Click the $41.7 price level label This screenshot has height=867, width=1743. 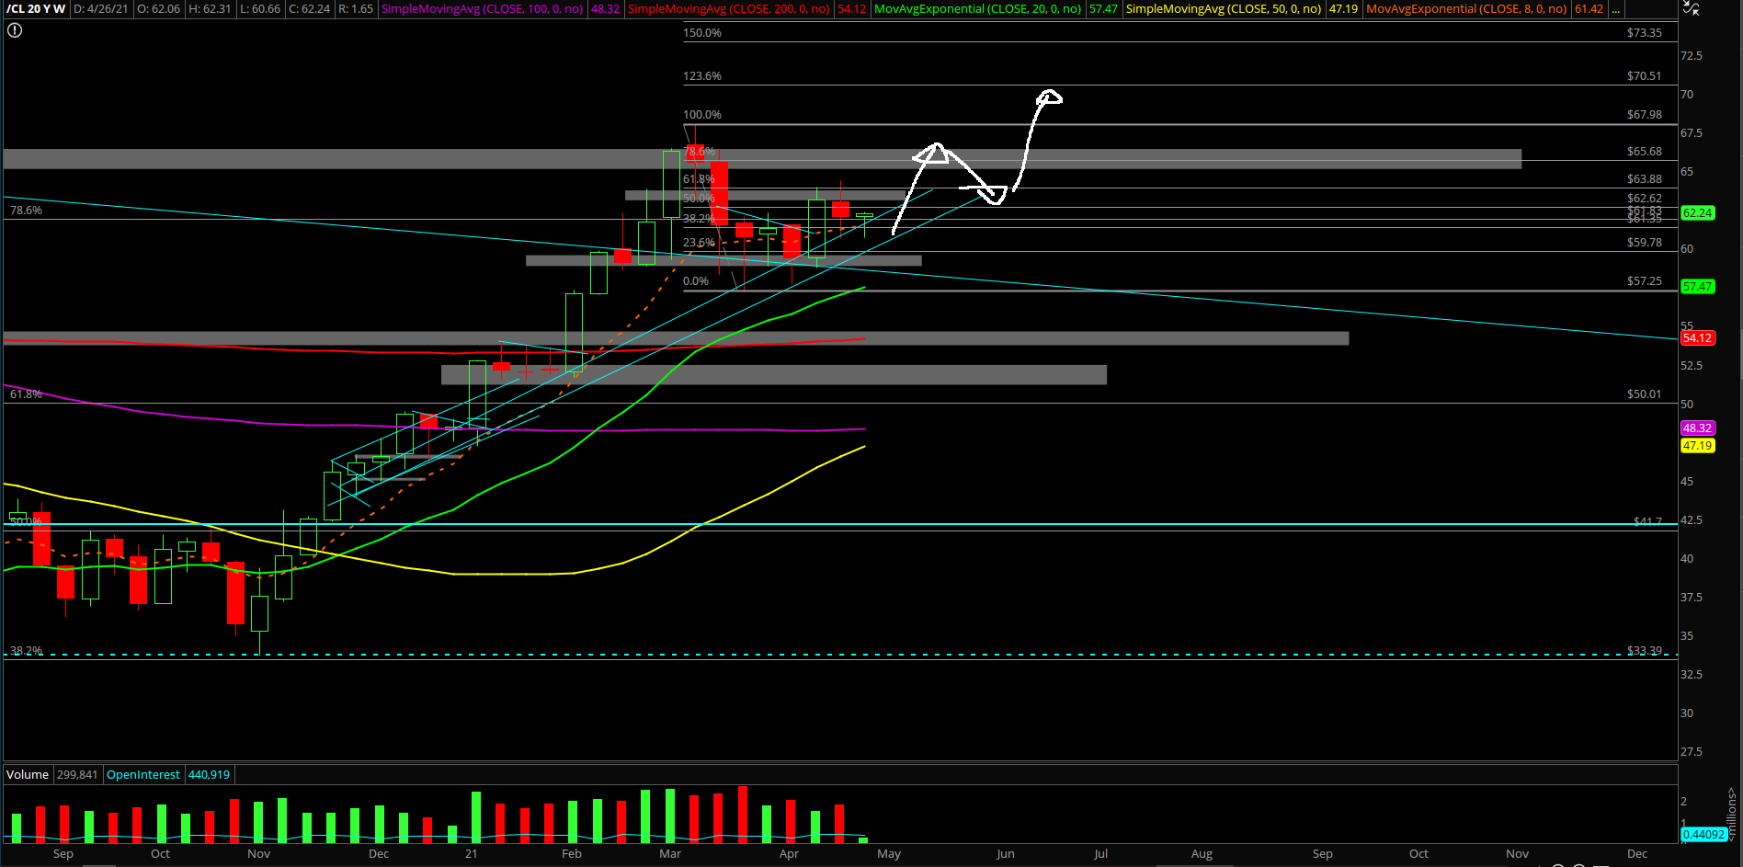(x=1647, y=520)
